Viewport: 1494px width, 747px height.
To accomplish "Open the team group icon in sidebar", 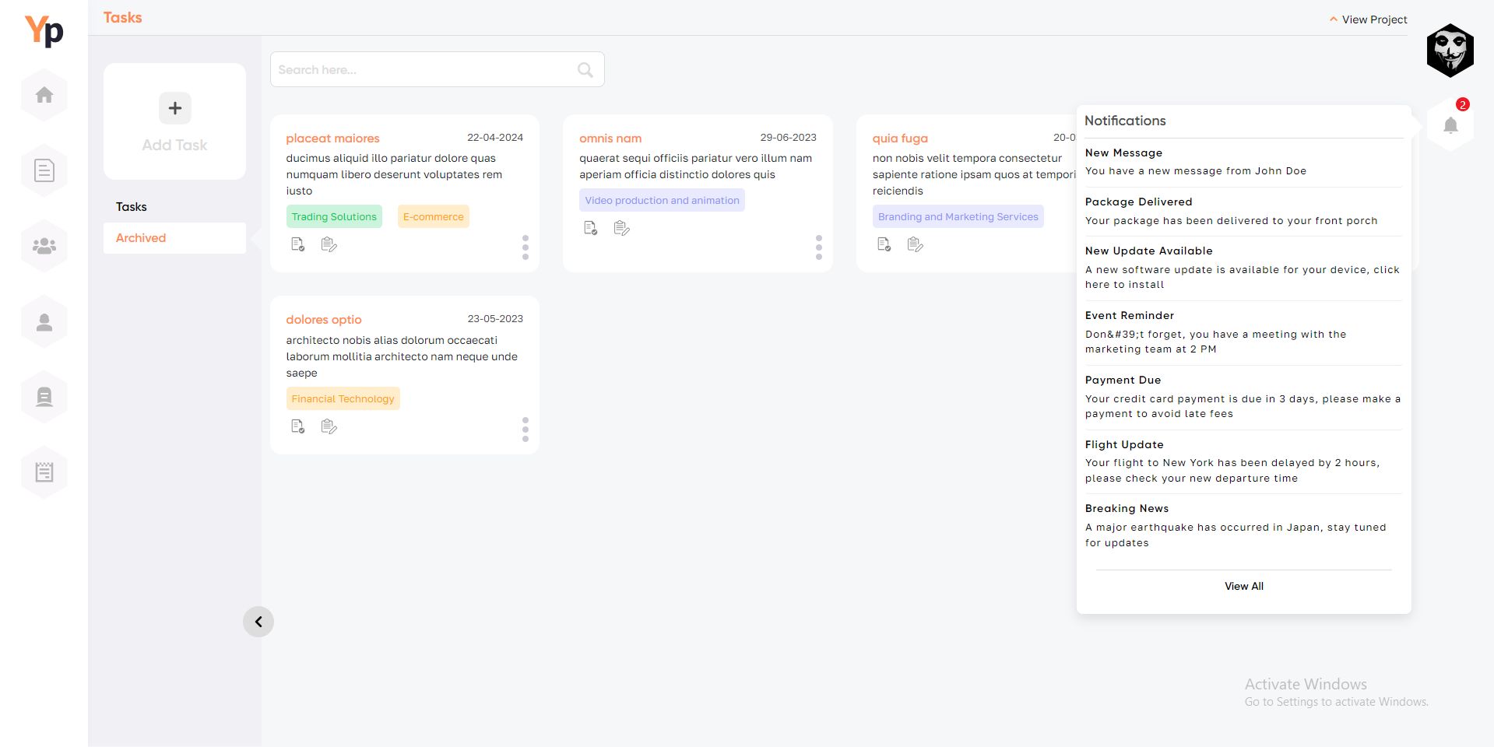I will [44, 246].
